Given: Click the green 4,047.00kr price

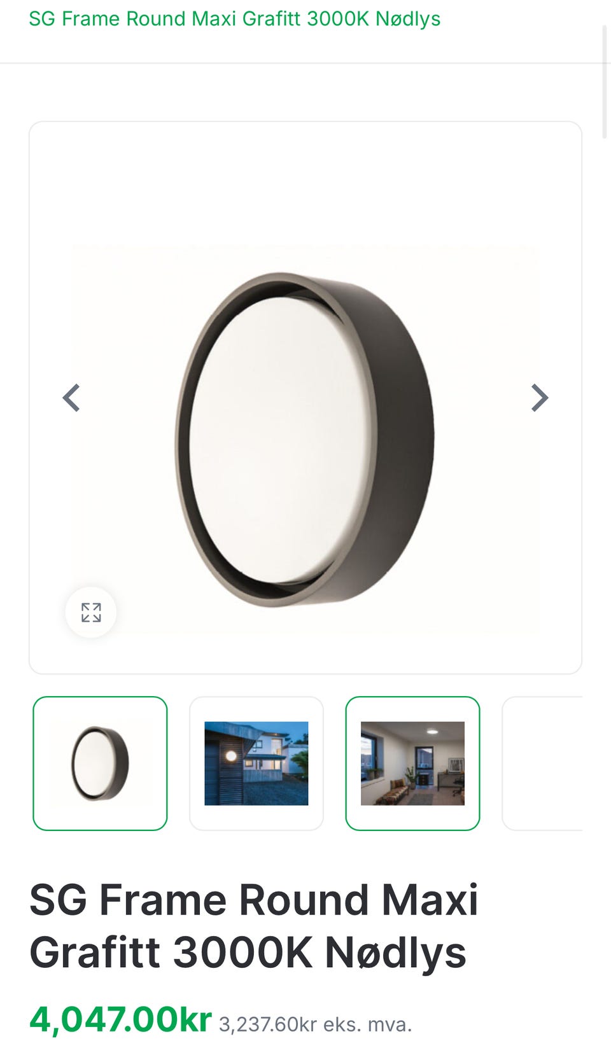Looking at the screenshot, I should pyautogui.click(x=120, y=1020).
